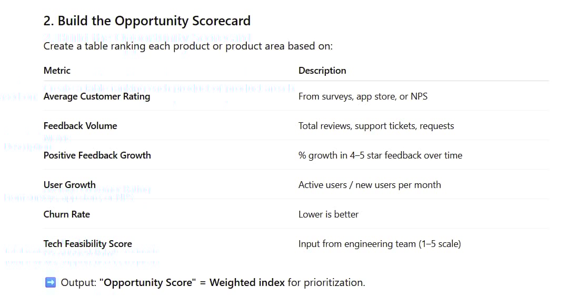Click the 'Churn Rate' metric cell
The width and height of the screenshot is (587, 296).
pos(67,214)
